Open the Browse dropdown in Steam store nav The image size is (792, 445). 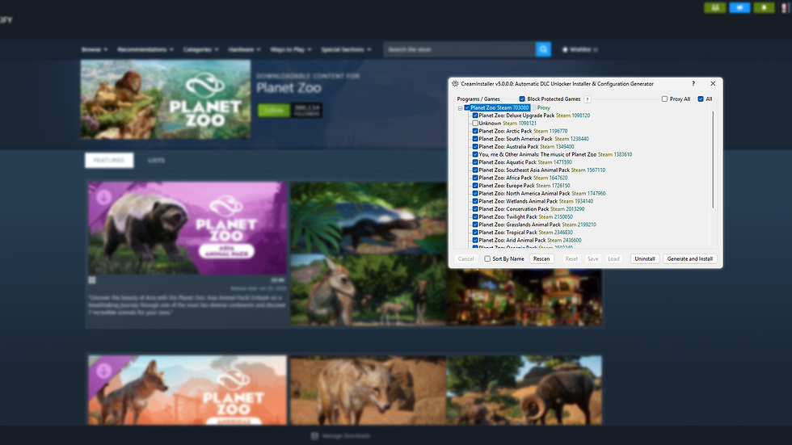[95, 49]
